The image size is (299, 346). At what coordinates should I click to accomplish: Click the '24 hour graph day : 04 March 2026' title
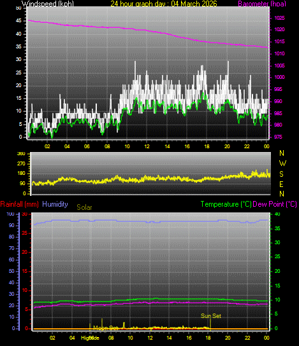click(164, 4)
